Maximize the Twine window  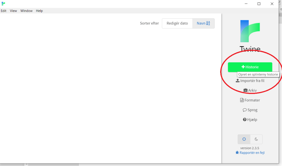[259, 4]
